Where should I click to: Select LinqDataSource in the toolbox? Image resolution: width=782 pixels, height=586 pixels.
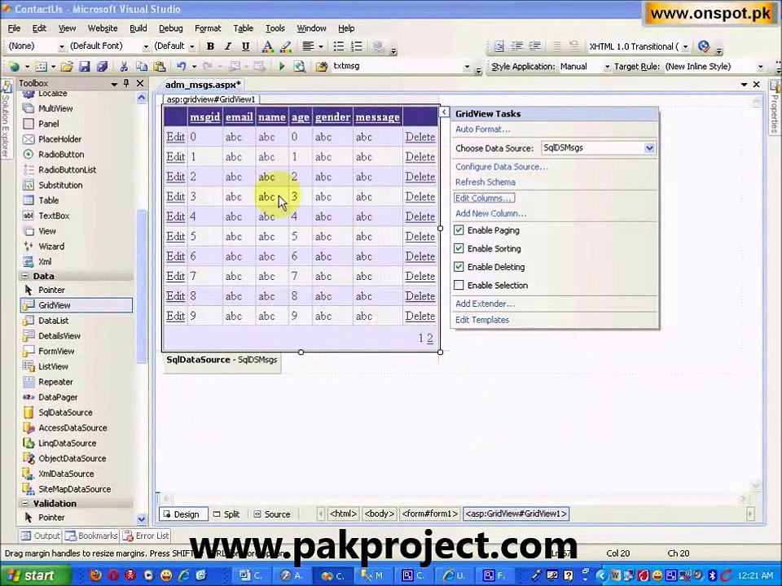(67, 443)
